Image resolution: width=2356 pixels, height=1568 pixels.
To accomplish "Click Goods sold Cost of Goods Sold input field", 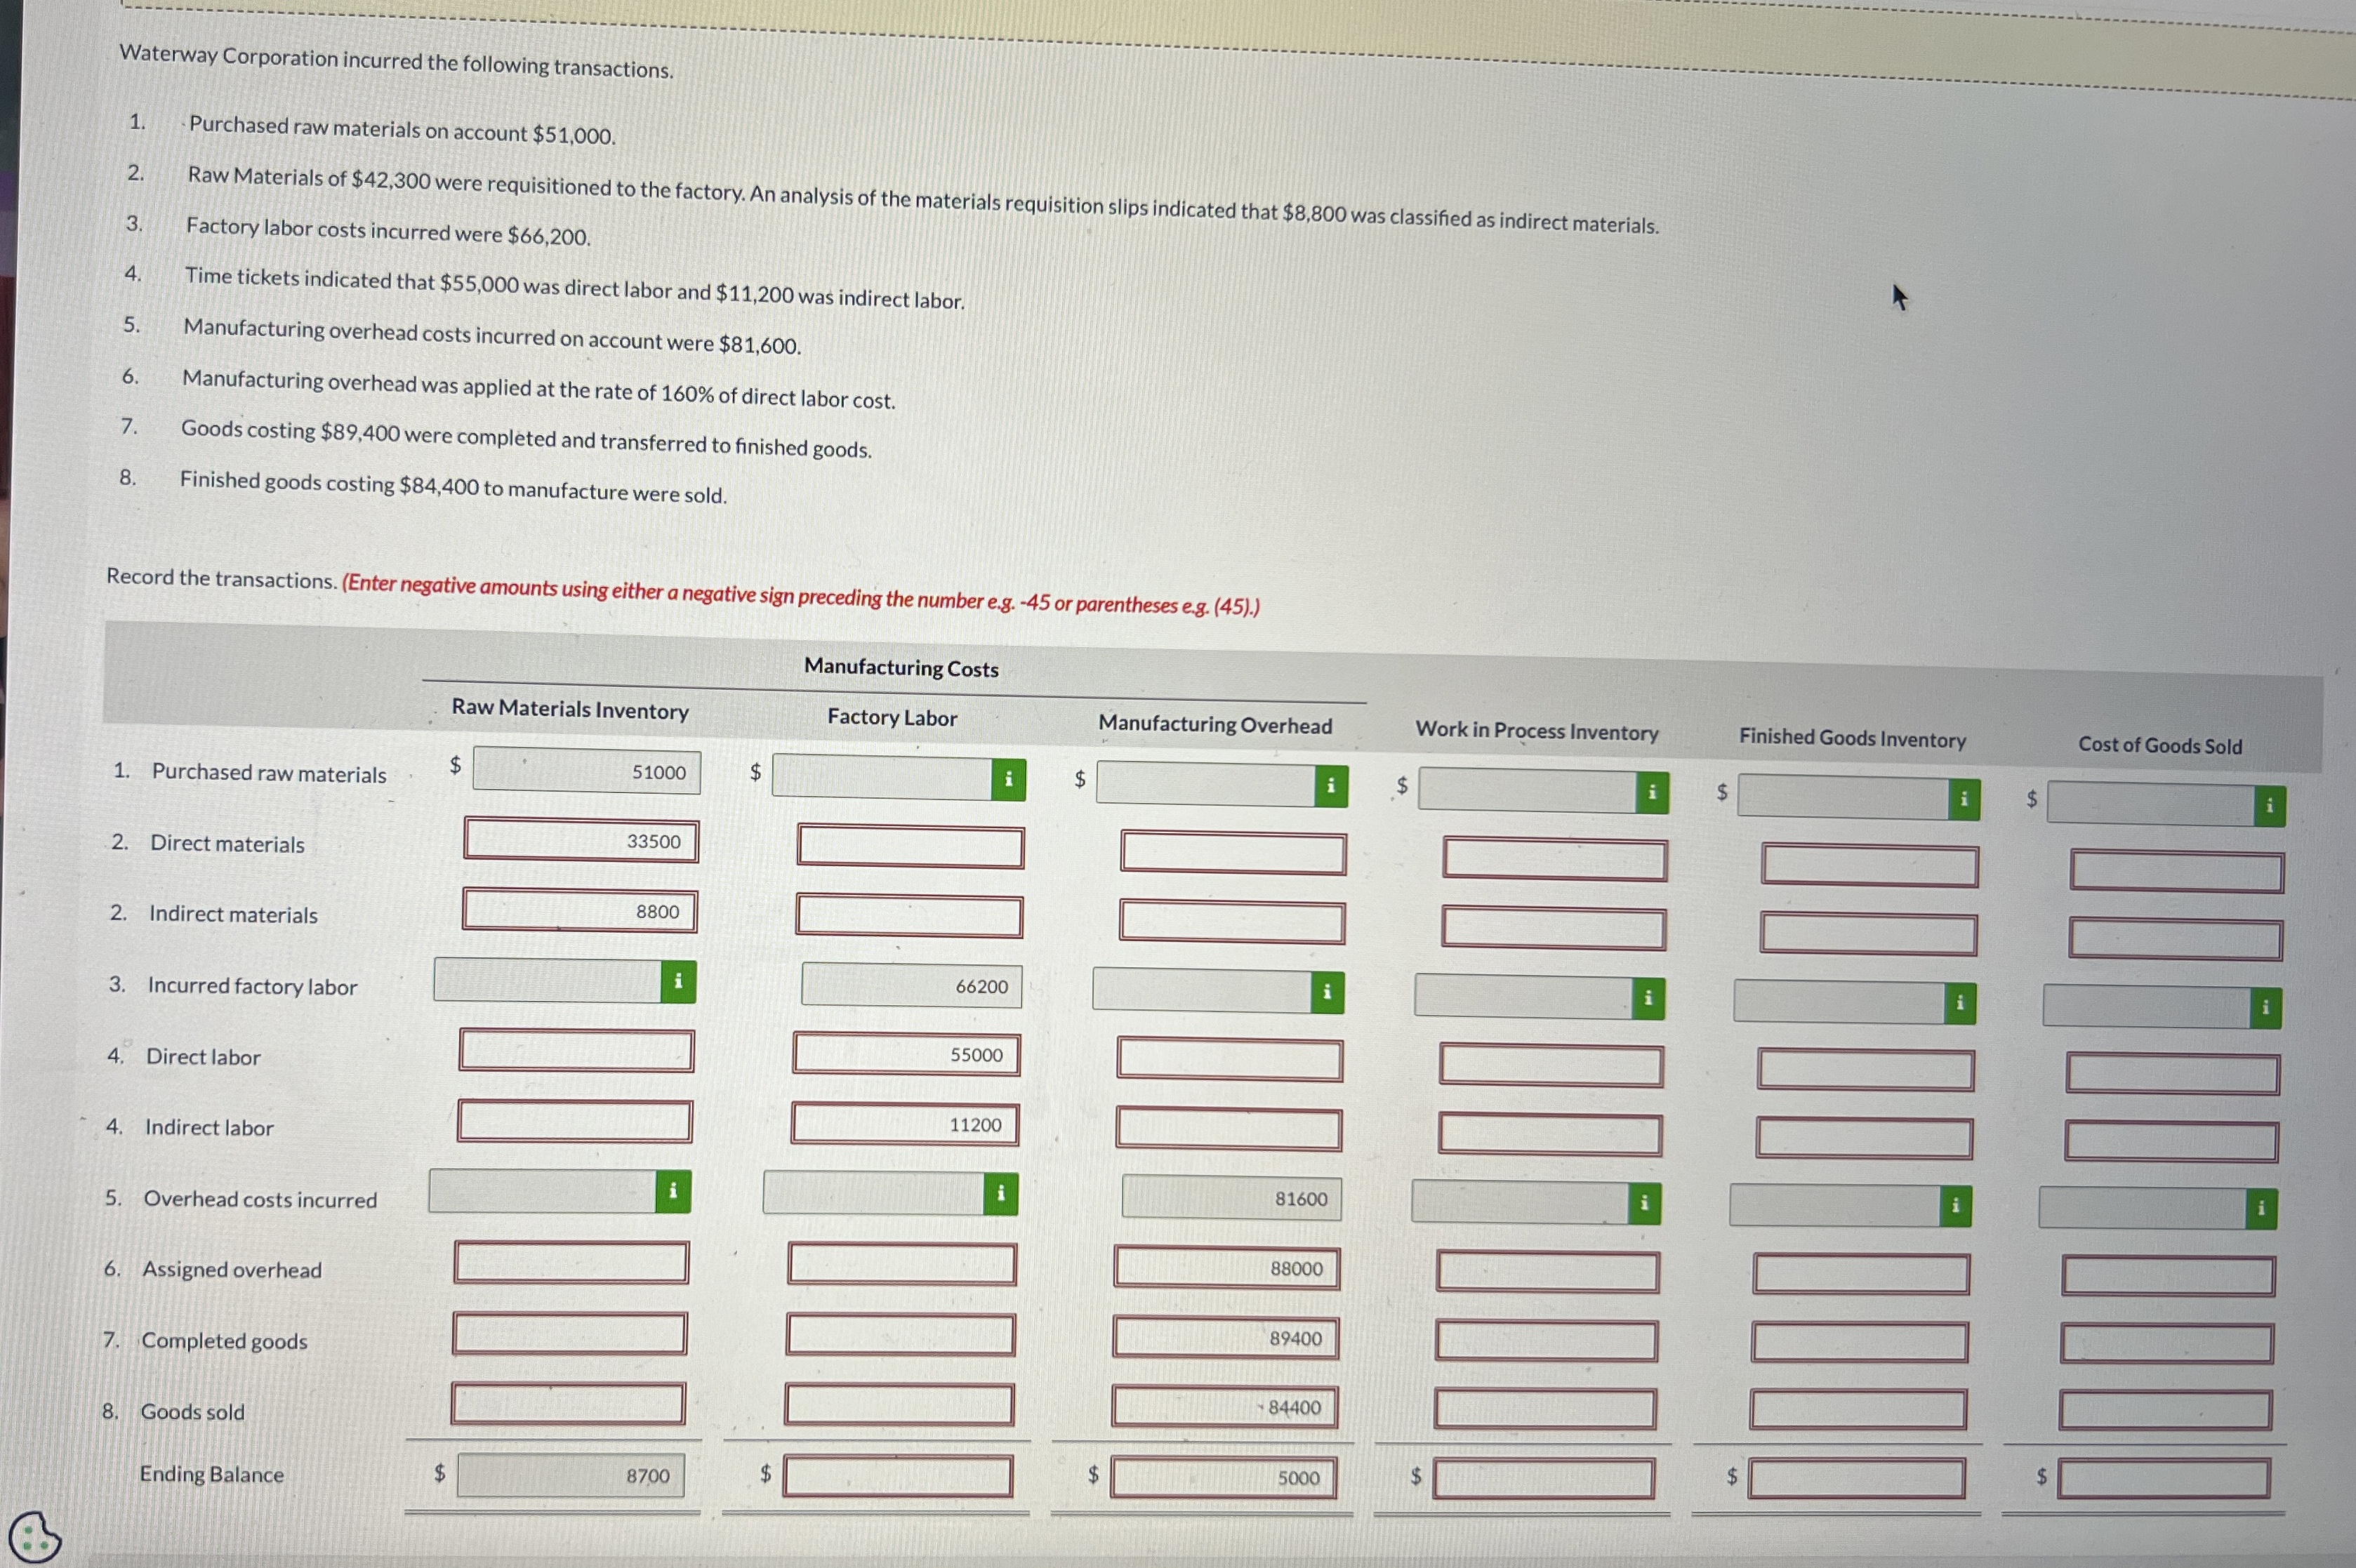I will [2165, 1411].
